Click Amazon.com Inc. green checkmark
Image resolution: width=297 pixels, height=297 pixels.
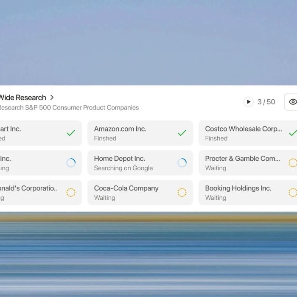point(182,133)
